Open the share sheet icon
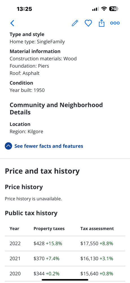 pyautogui.click(x=102, y=23)
